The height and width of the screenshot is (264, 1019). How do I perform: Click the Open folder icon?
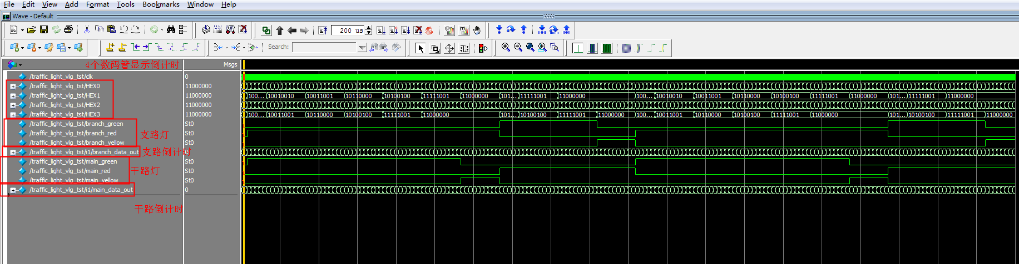pyautogui.click(x=31, y=30)
